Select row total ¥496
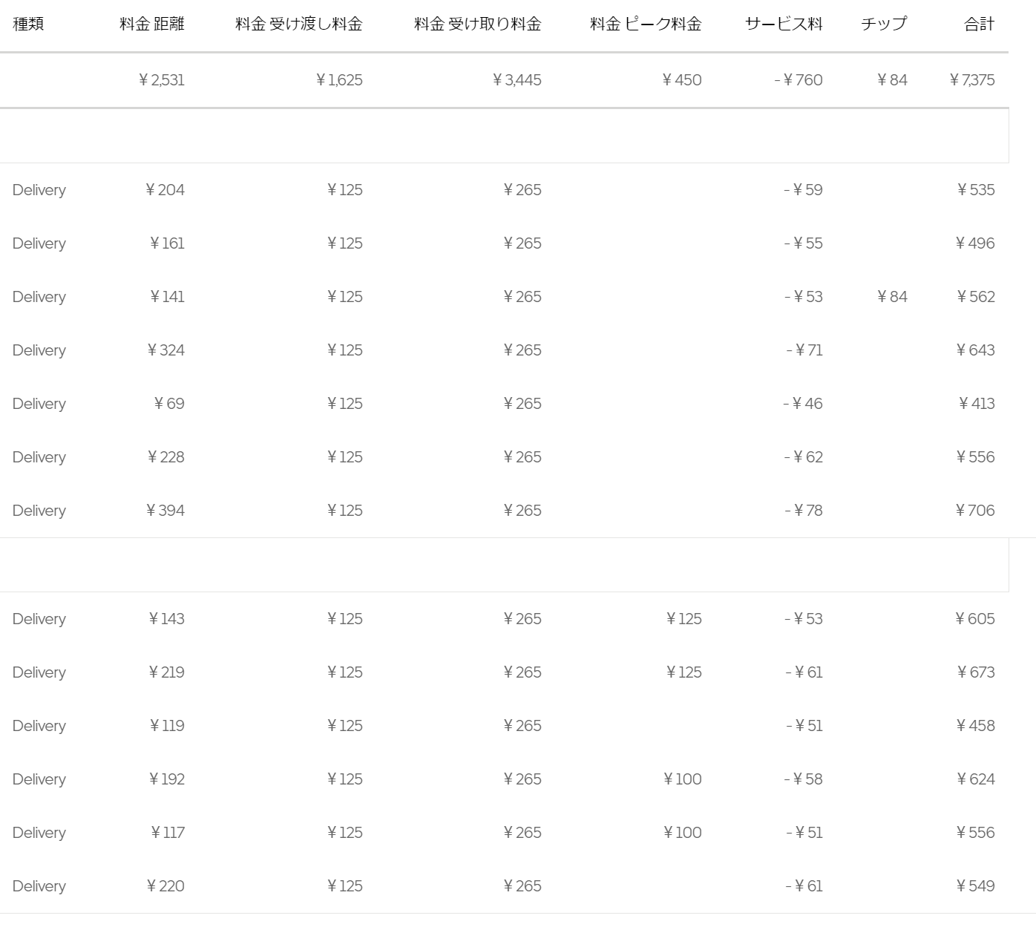The height and width of the screenshot is (927, 1036). pos(975,243)
